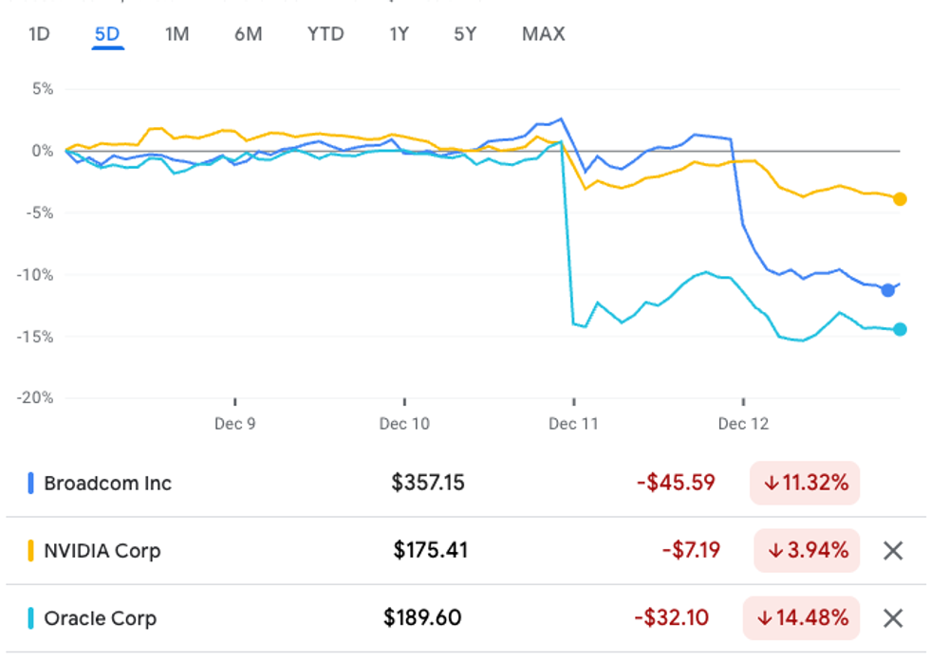
Task: Switch to the 1D time range
Action: [x=37, y=34]
